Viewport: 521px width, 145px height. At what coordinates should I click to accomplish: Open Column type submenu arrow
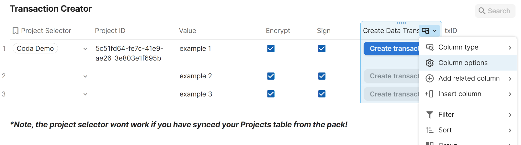coord(510,48)
